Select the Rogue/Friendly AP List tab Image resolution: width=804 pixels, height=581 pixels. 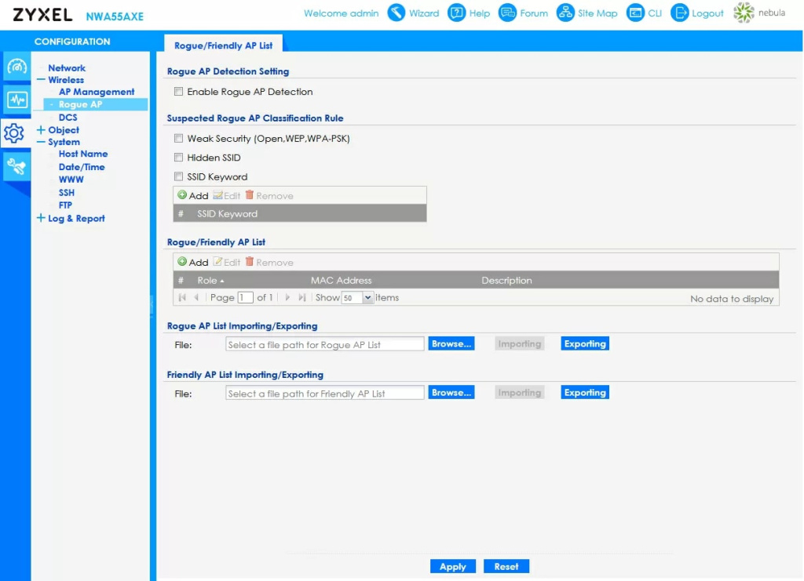tap(224, 45)
